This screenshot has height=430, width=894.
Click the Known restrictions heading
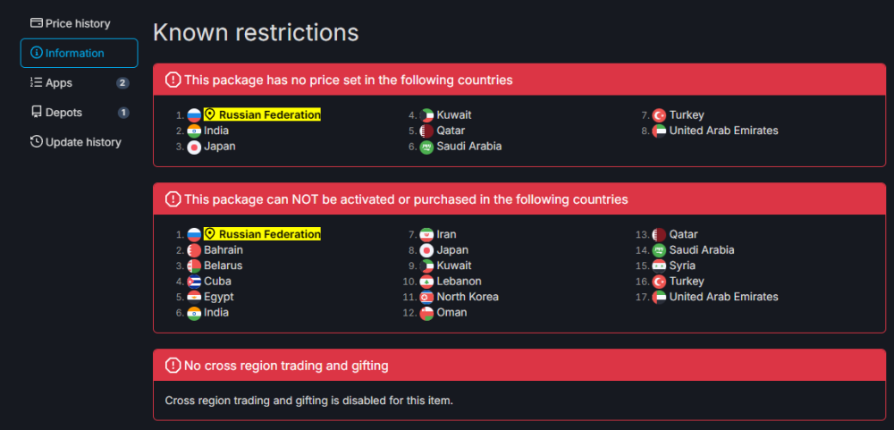[x=256, y=32]
